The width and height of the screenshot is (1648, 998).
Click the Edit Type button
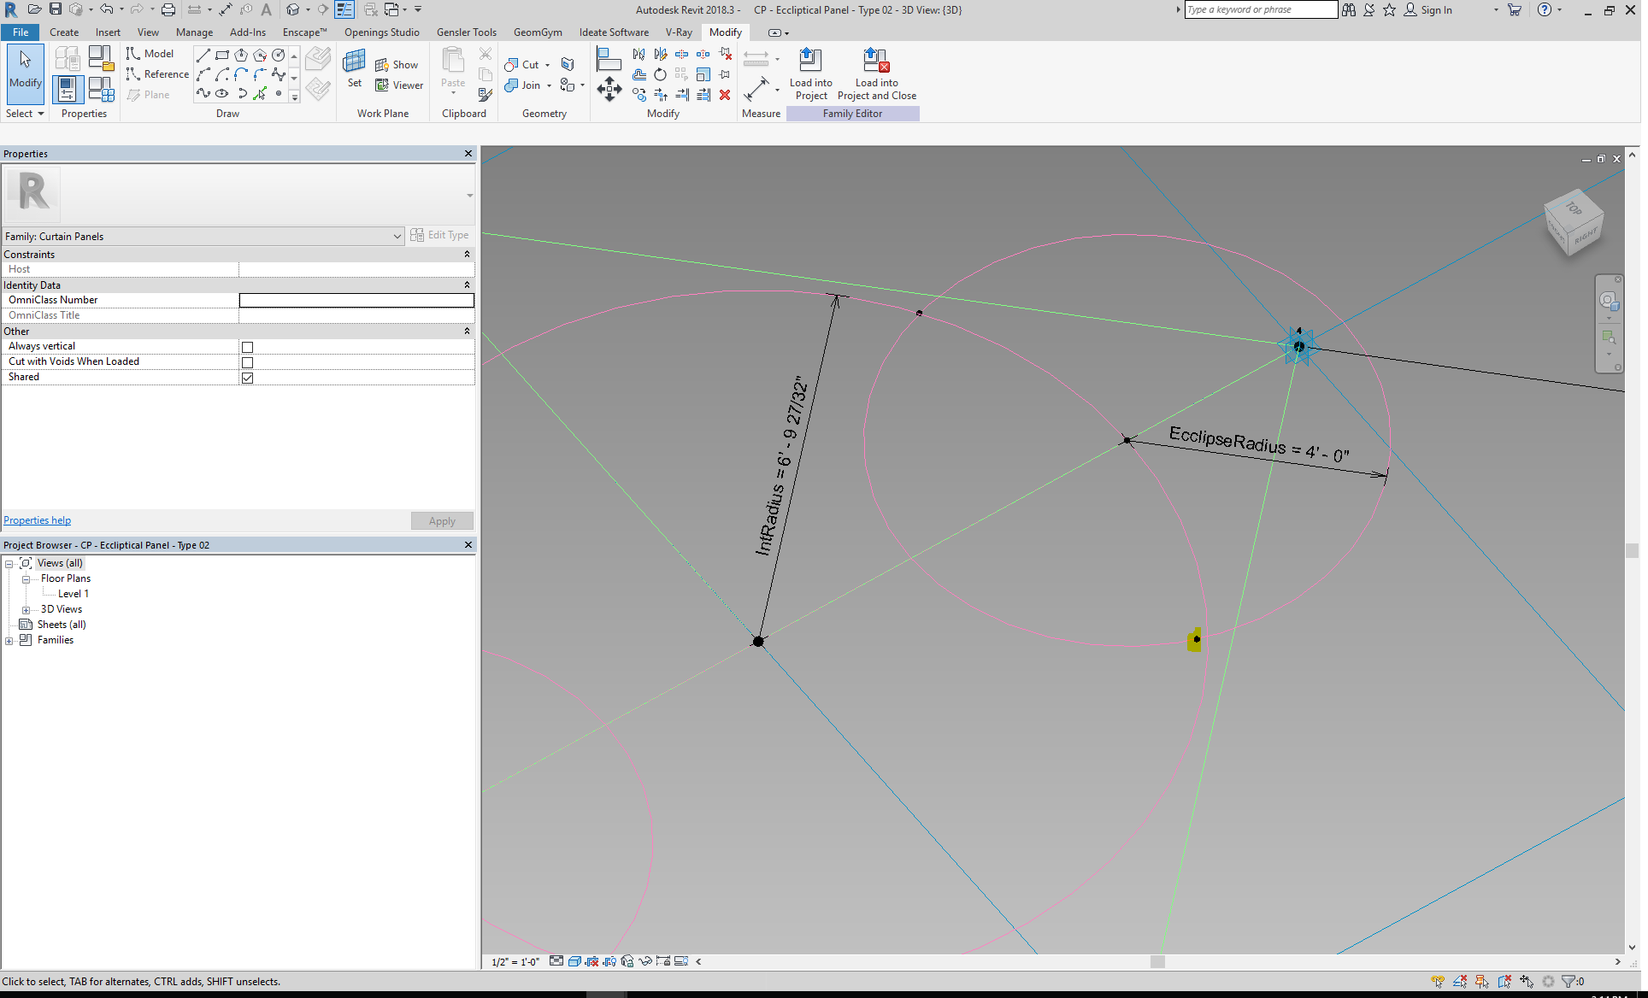pyautogui.click(x=440, y=234)
